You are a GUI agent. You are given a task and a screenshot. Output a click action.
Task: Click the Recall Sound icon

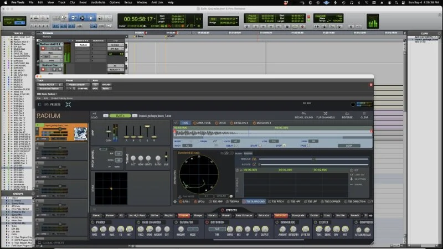click(x=303, y=113)
